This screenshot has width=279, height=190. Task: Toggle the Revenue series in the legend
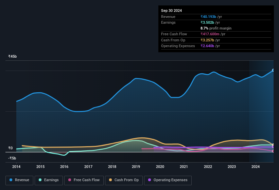point(20,180)
